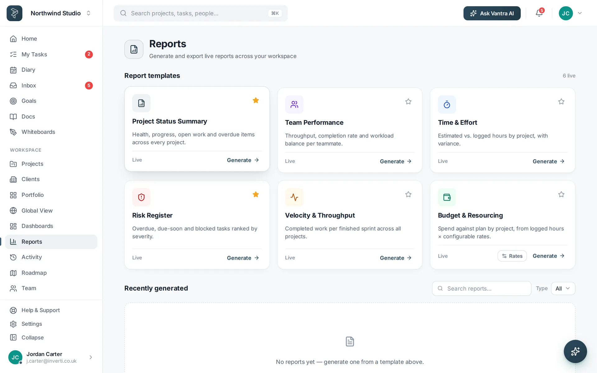This screenshot has width=597, height=373.
Task: Click the search magnifier in top bar
Action: click(x=123, y=13)
